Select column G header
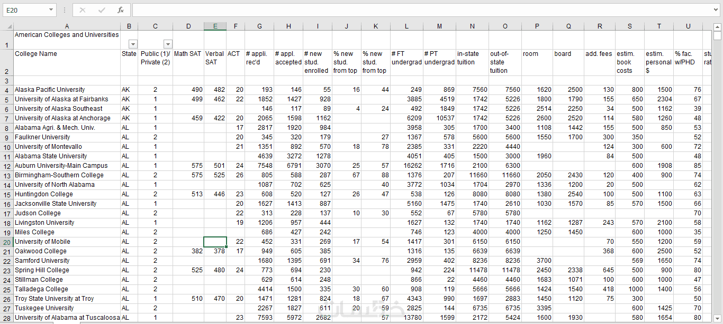The width and height of the screenshot is (723, 324). [259, 26]
